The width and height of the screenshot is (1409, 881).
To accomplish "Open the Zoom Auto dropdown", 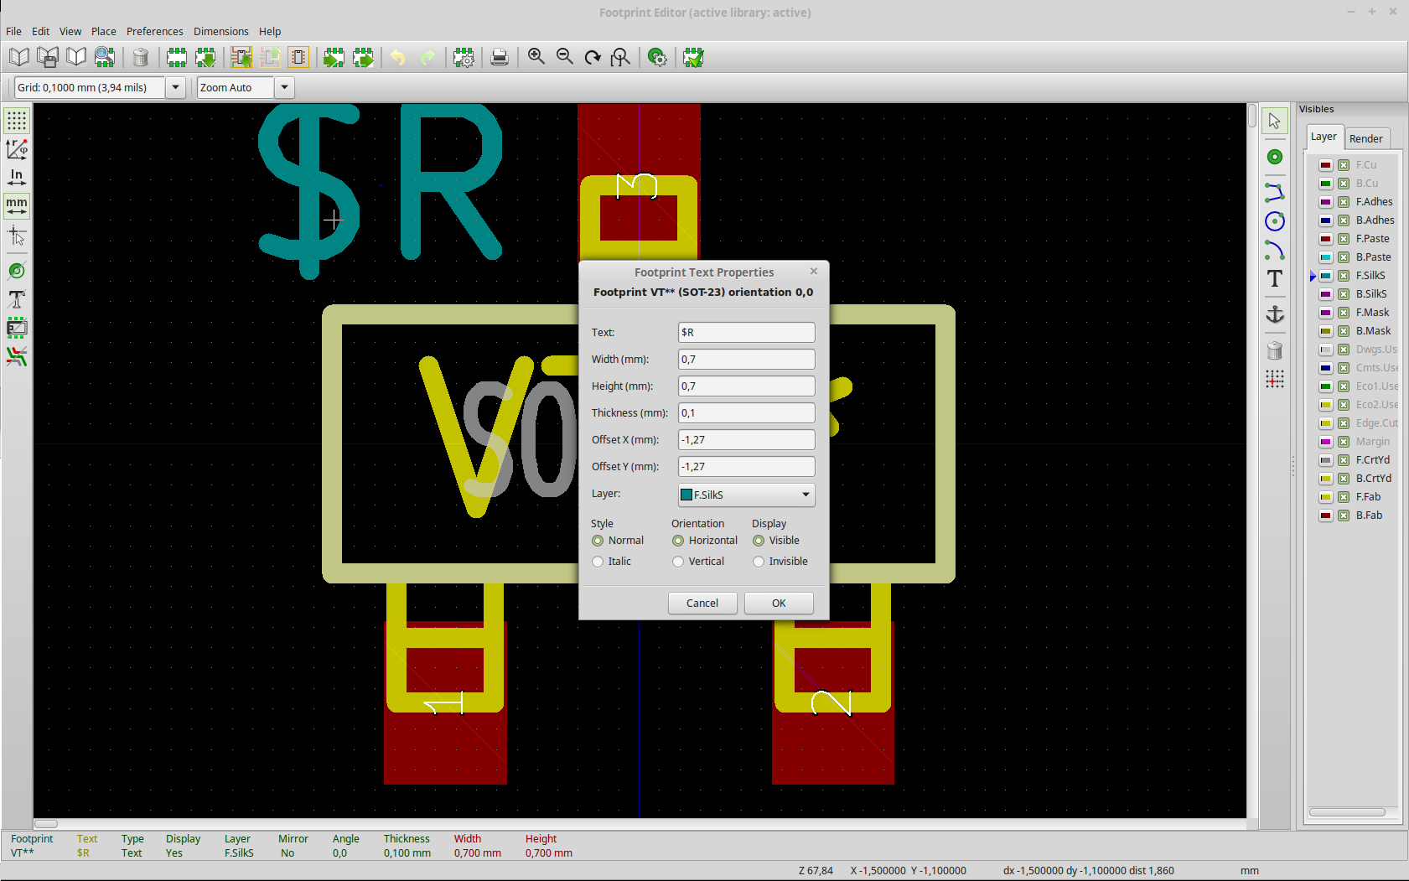I will (x=284, y=88).
